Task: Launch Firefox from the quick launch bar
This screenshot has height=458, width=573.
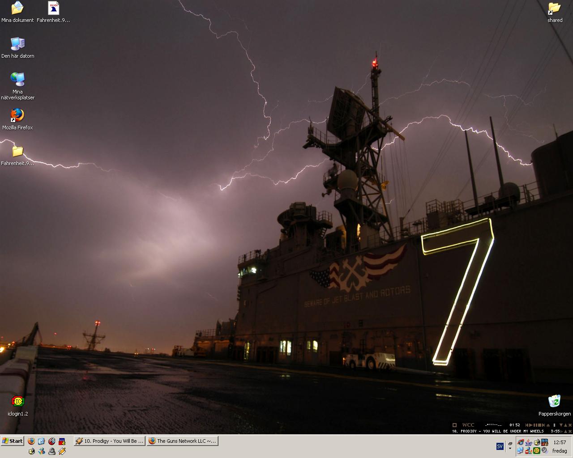Action: 31,441
